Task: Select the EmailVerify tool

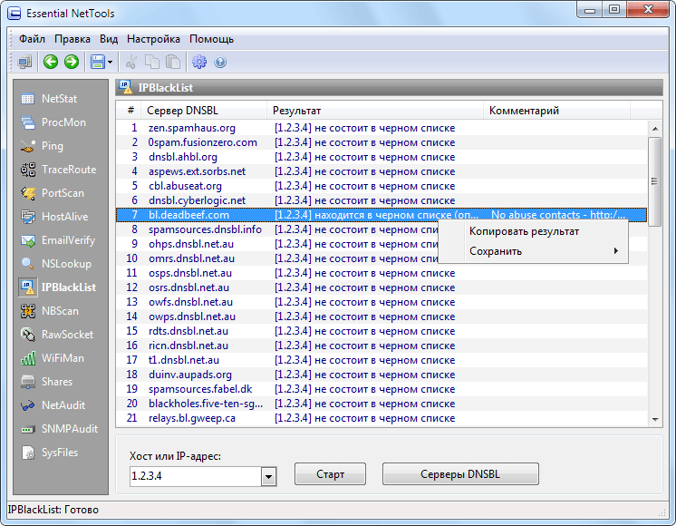Action: pyautogui.click(x=60, y=240)
